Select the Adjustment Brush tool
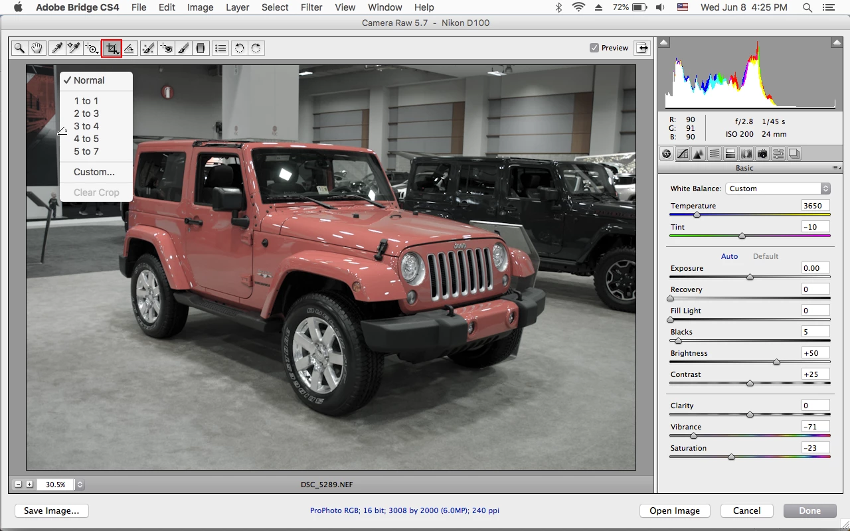Viewport: 850px width, 531px height. click(183, 48)
